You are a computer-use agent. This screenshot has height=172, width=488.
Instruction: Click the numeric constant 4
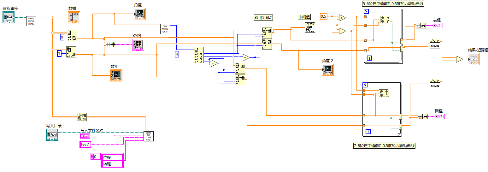coord(177,55)
